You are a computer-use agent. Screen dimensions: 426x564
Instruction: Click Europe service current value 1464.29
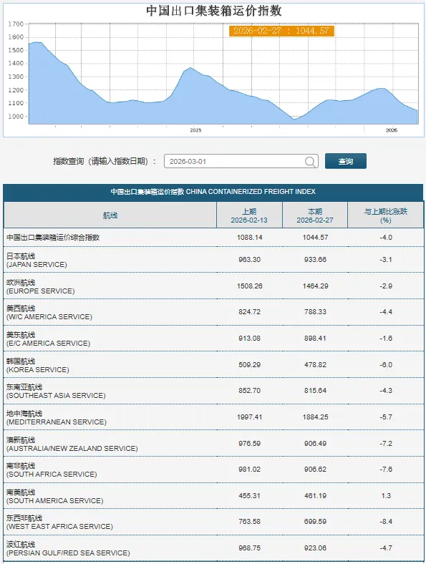(315, 286)
